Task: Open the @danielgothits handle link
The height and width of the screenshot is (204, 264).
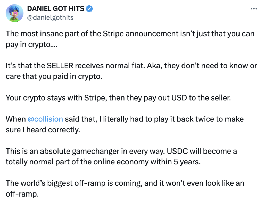Action: click(x=50, y=17)
